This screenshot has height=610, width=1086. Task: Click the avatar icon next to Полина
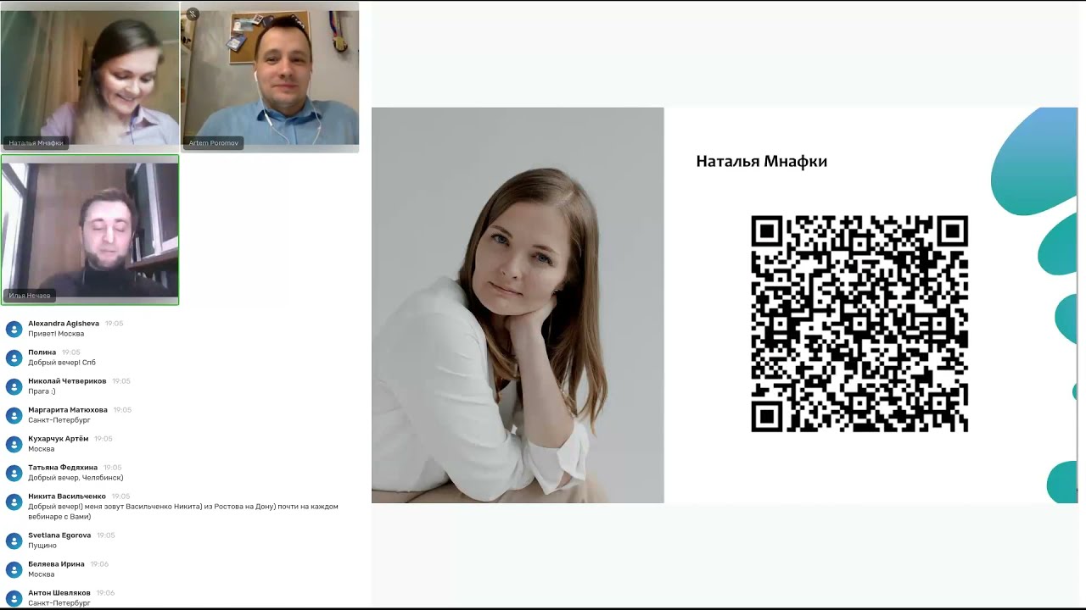[x=14, y=358]
